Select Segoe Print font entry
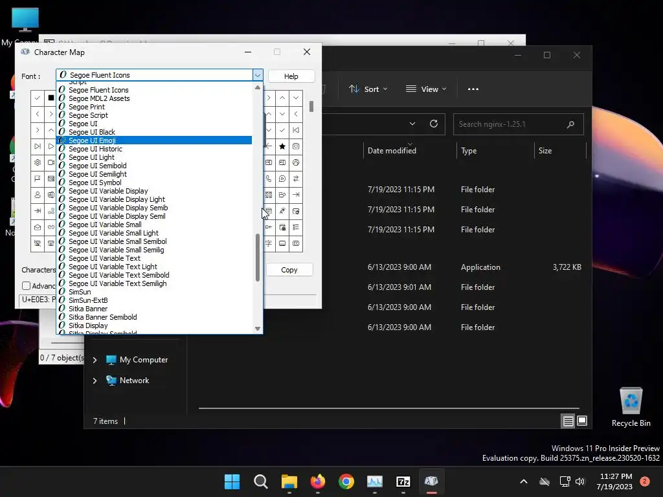 click(154, 107)
